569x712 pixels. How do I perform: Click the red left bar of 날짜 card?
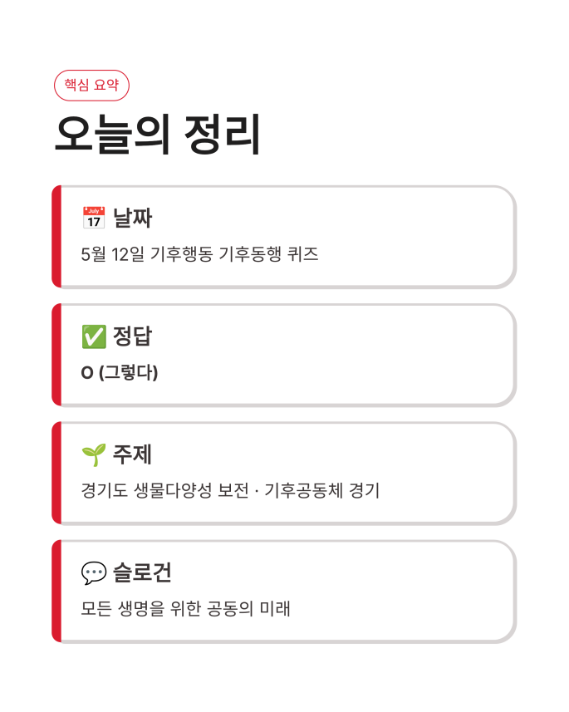[56, 237]
